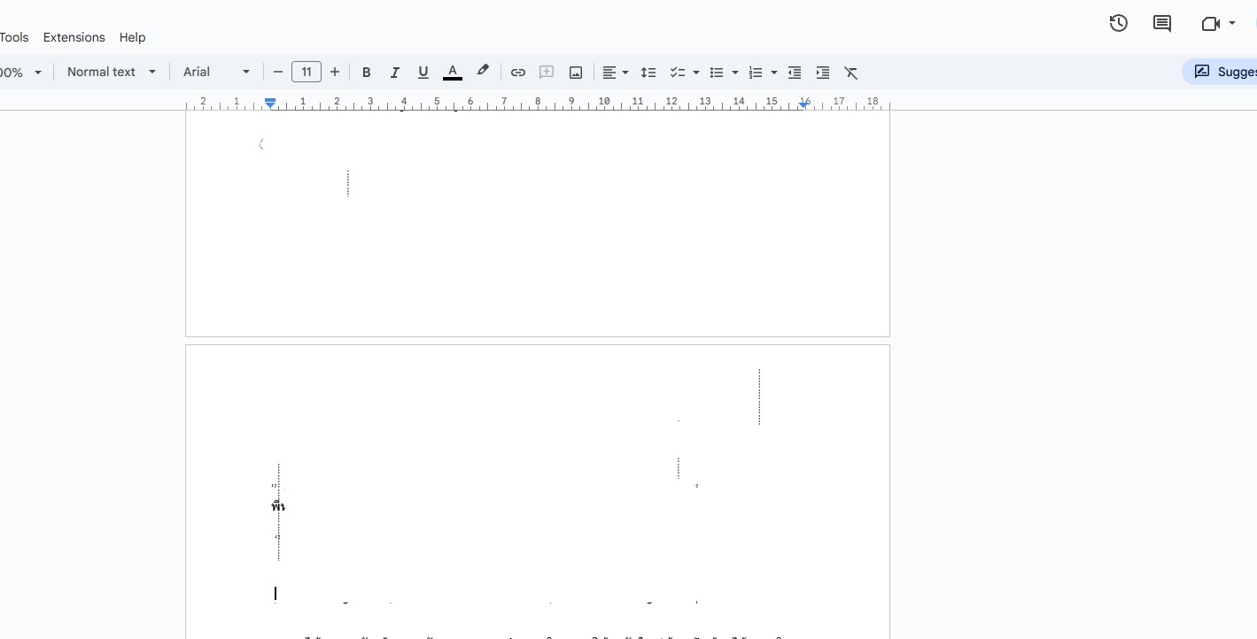Open the Tools menu
This screenshot has width=1257, height=639.
coord(13,37)
